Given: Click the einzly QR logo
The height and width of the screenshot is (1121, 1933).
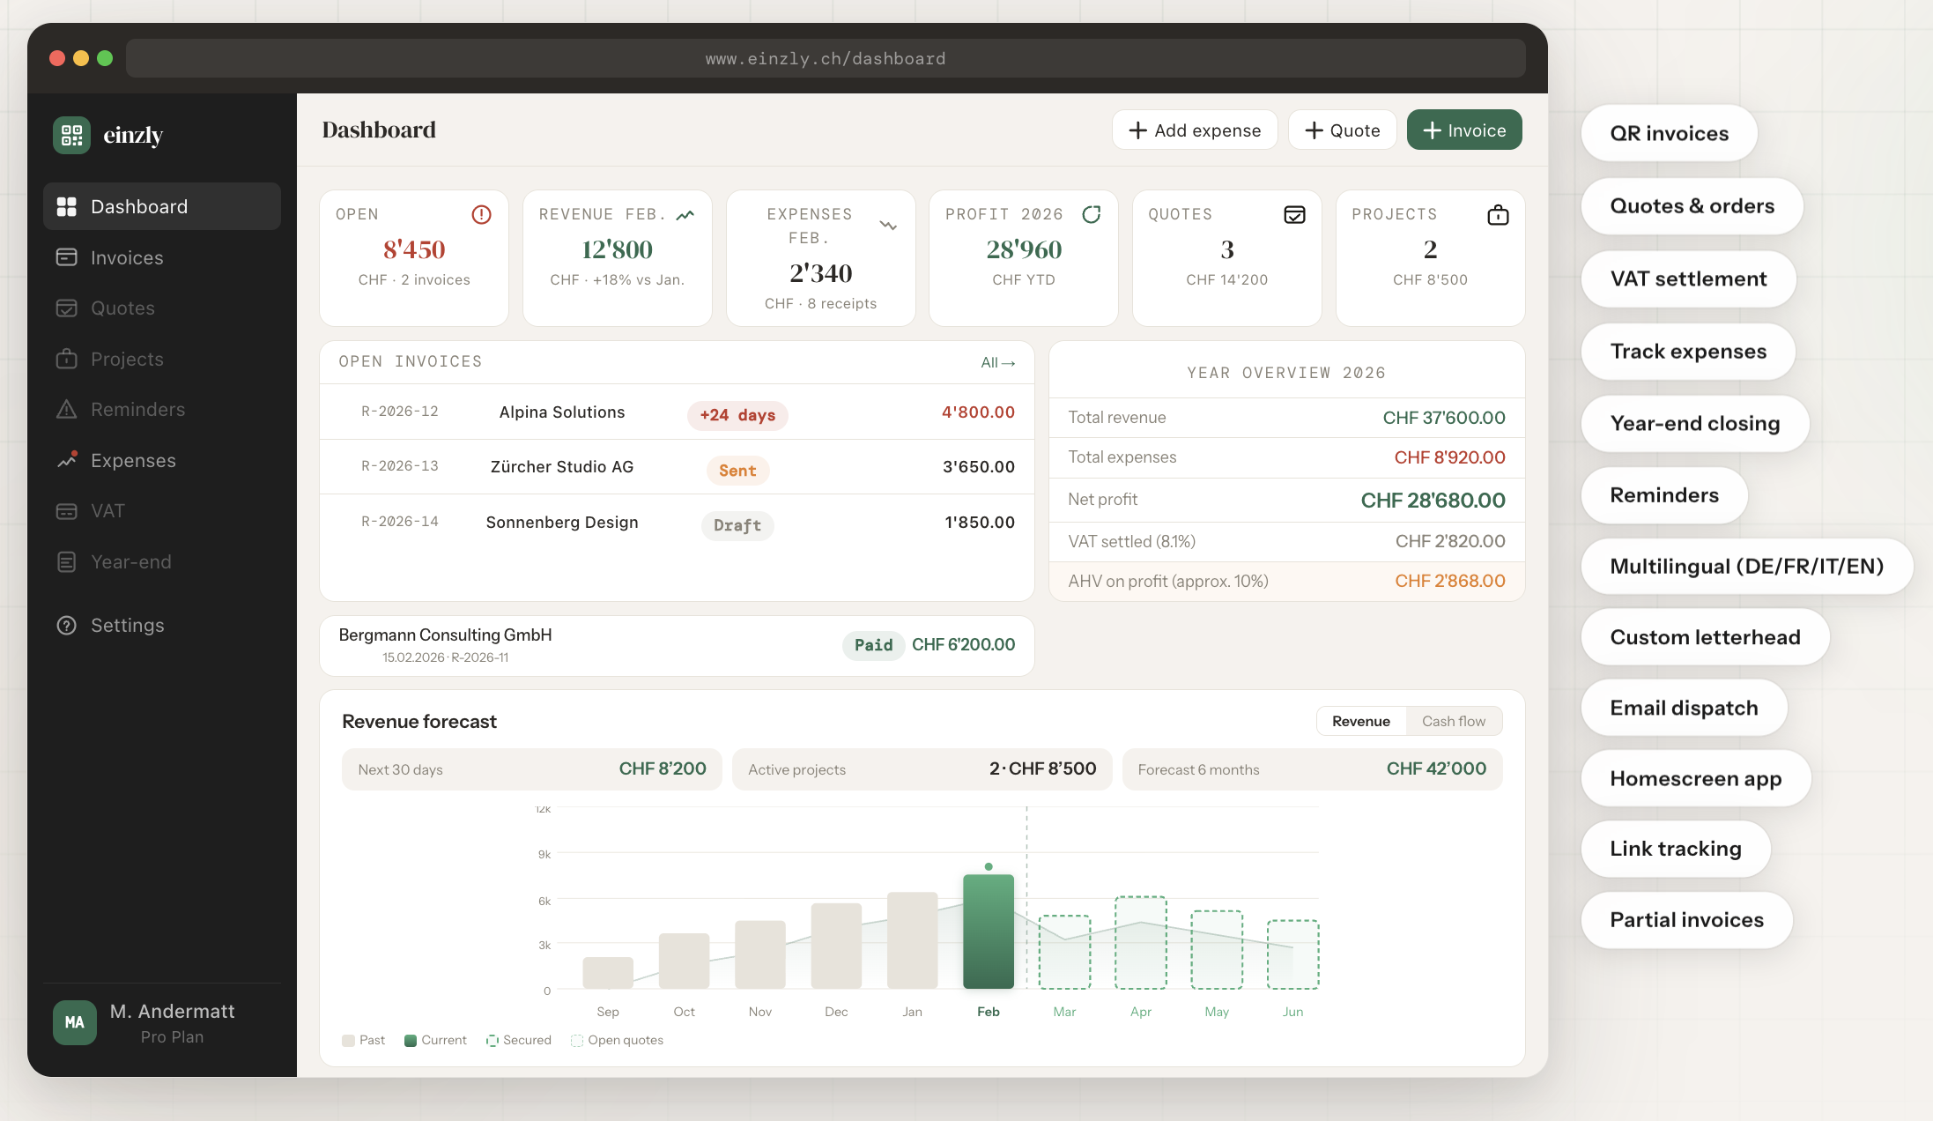Looking at the screenshot, I should coord(71,135).
